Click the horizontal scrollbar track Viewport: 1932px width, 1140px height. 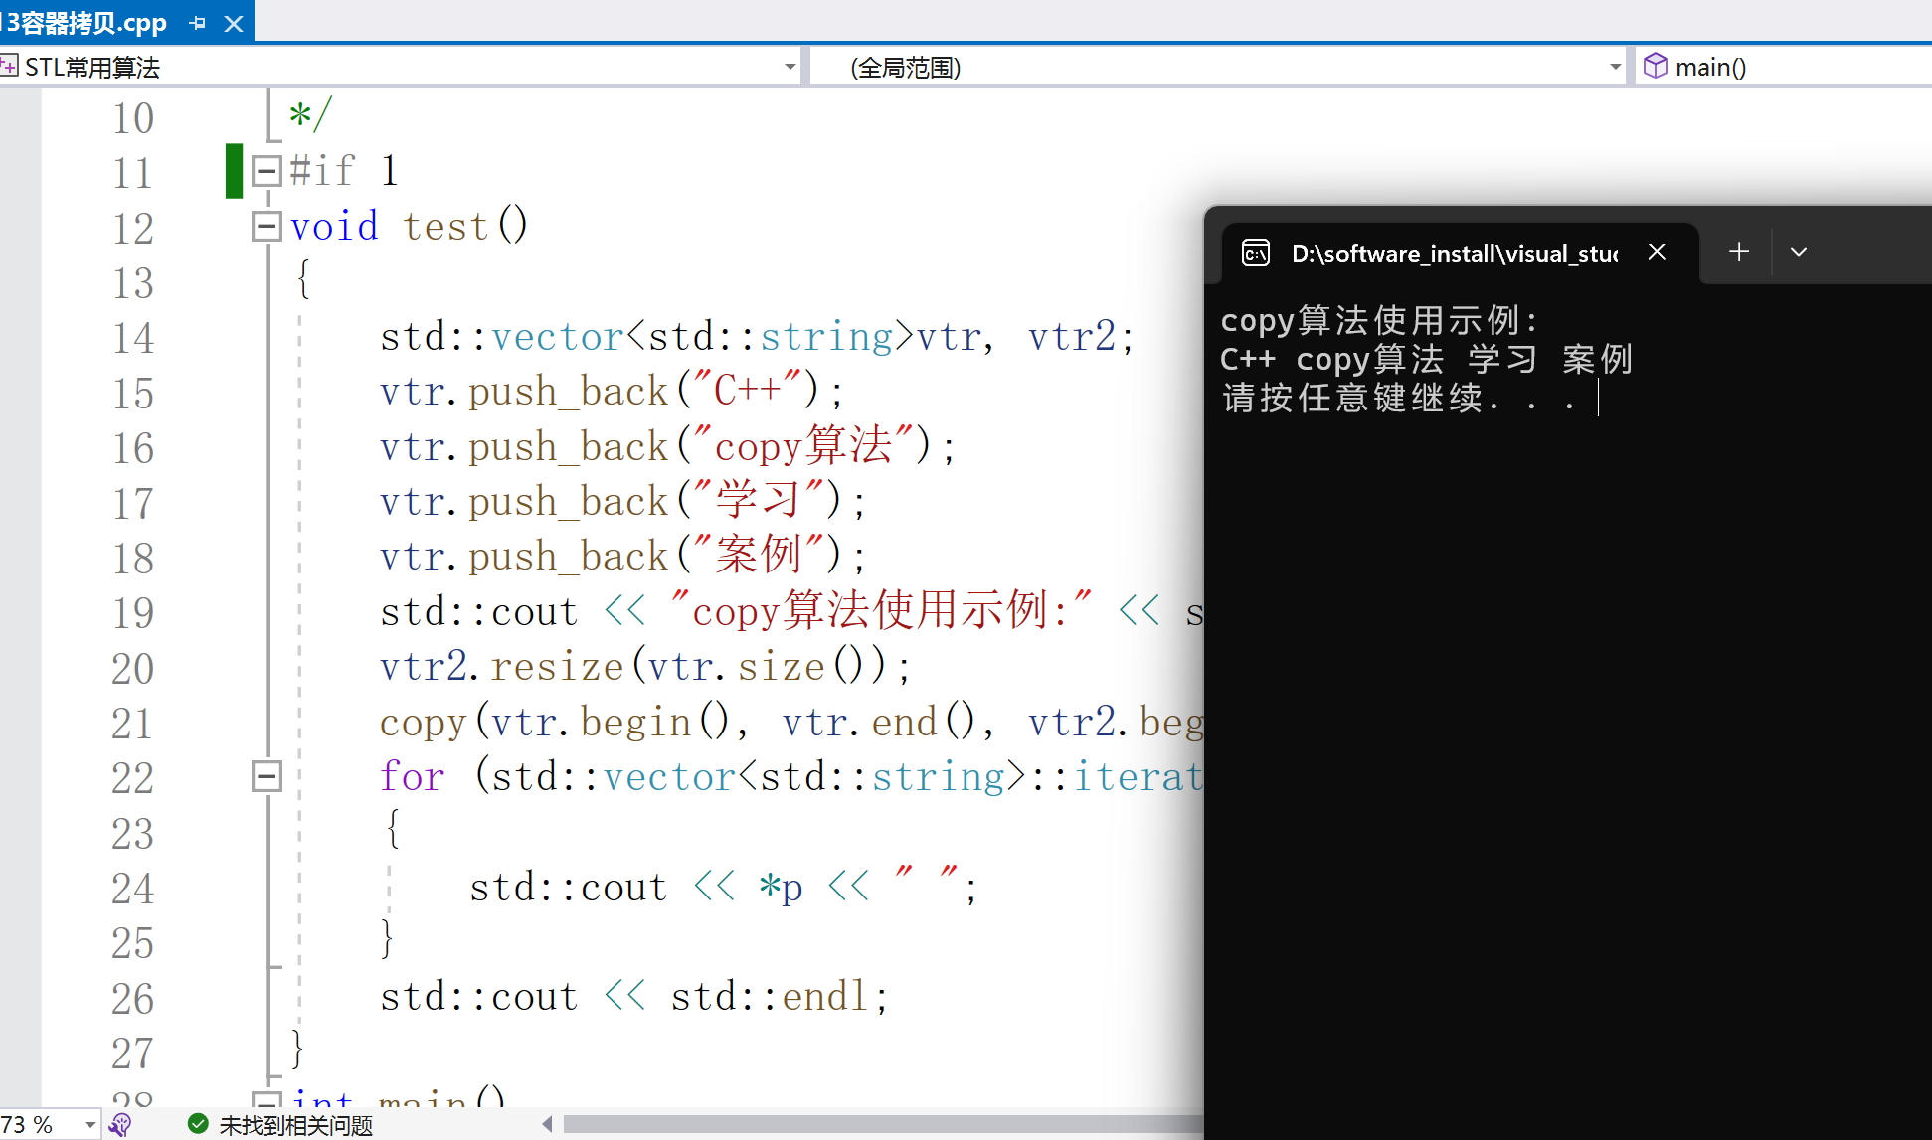tap(875, 1124)
